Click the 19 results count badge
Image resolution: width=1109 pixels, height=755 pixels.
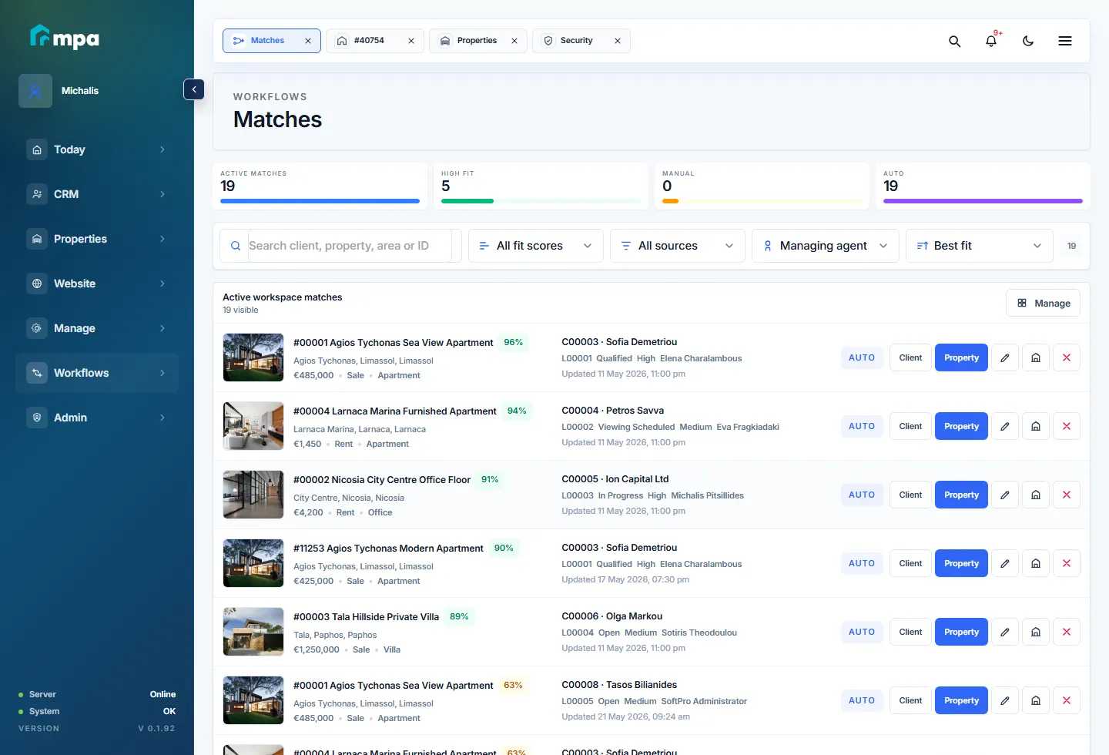(1071, 246)
